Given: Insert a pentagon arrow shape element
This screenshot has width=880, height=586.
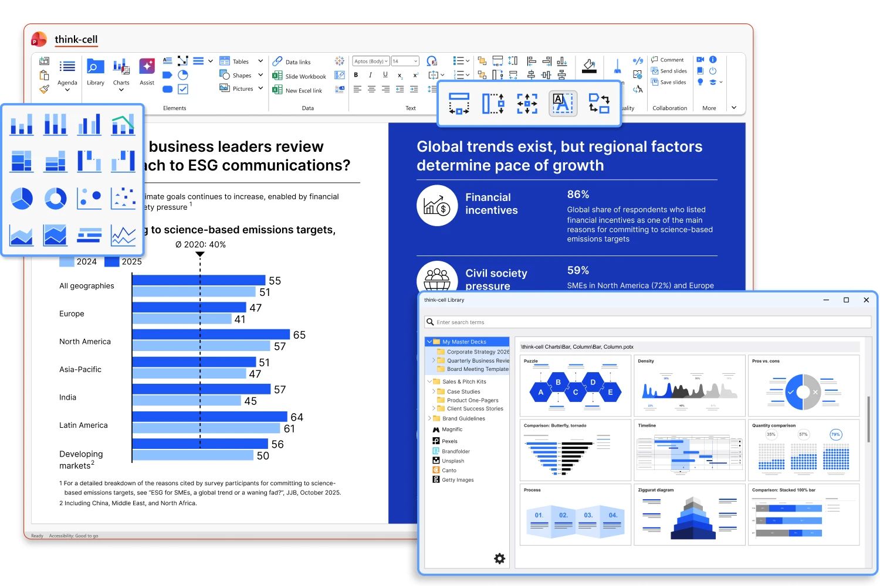Looking at the screenshot, I should [x=167, y=75].
